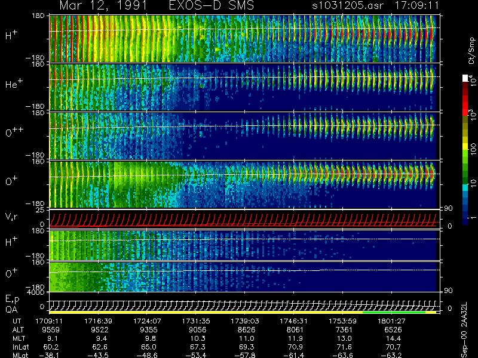The width and height of the screenshot is (478, 358).
Task: Click the 'QA' row label
Action: coord(11,310)
